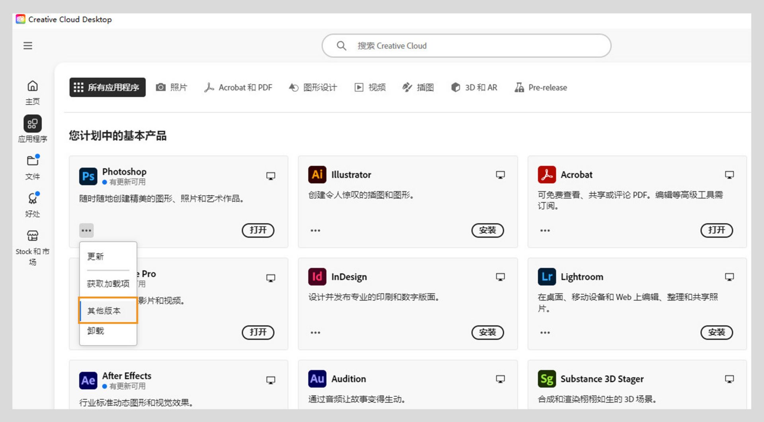Click the 有更新可用 status under Photoshop
The width and height of the screenshot is (764, 422).
point(124,182)
